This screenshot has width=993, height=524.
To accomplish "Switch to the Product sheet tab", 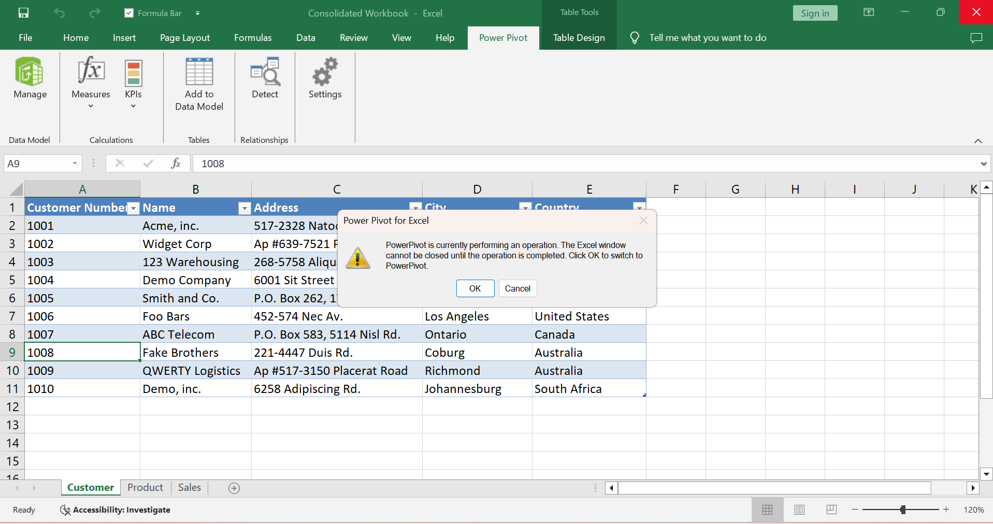I will coord(145,488).
